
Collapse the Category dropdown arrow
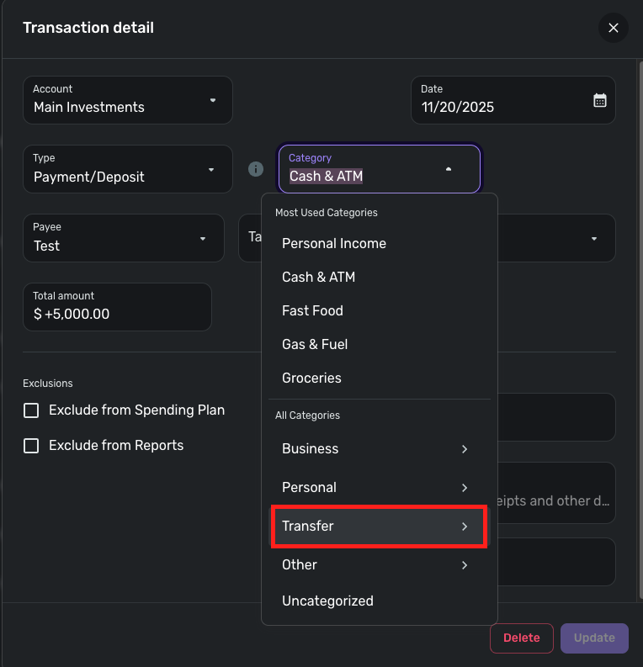449,169
